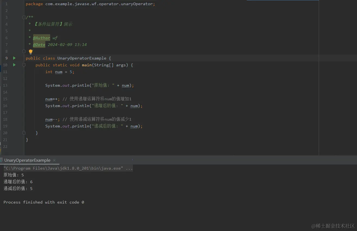Click the java.exe command path in the console
This screenshot has height=231, width=357.
coord(63,168)
